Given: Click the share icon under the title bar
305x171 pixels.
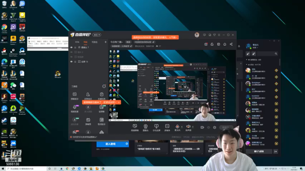Looking at the screenshot, I should click(231, 44).
